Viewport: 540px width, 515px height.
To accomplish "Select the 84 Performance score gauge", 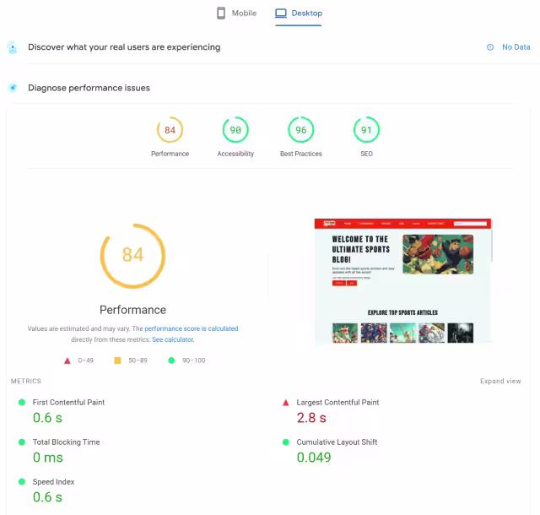I will [x=170, y=130].
